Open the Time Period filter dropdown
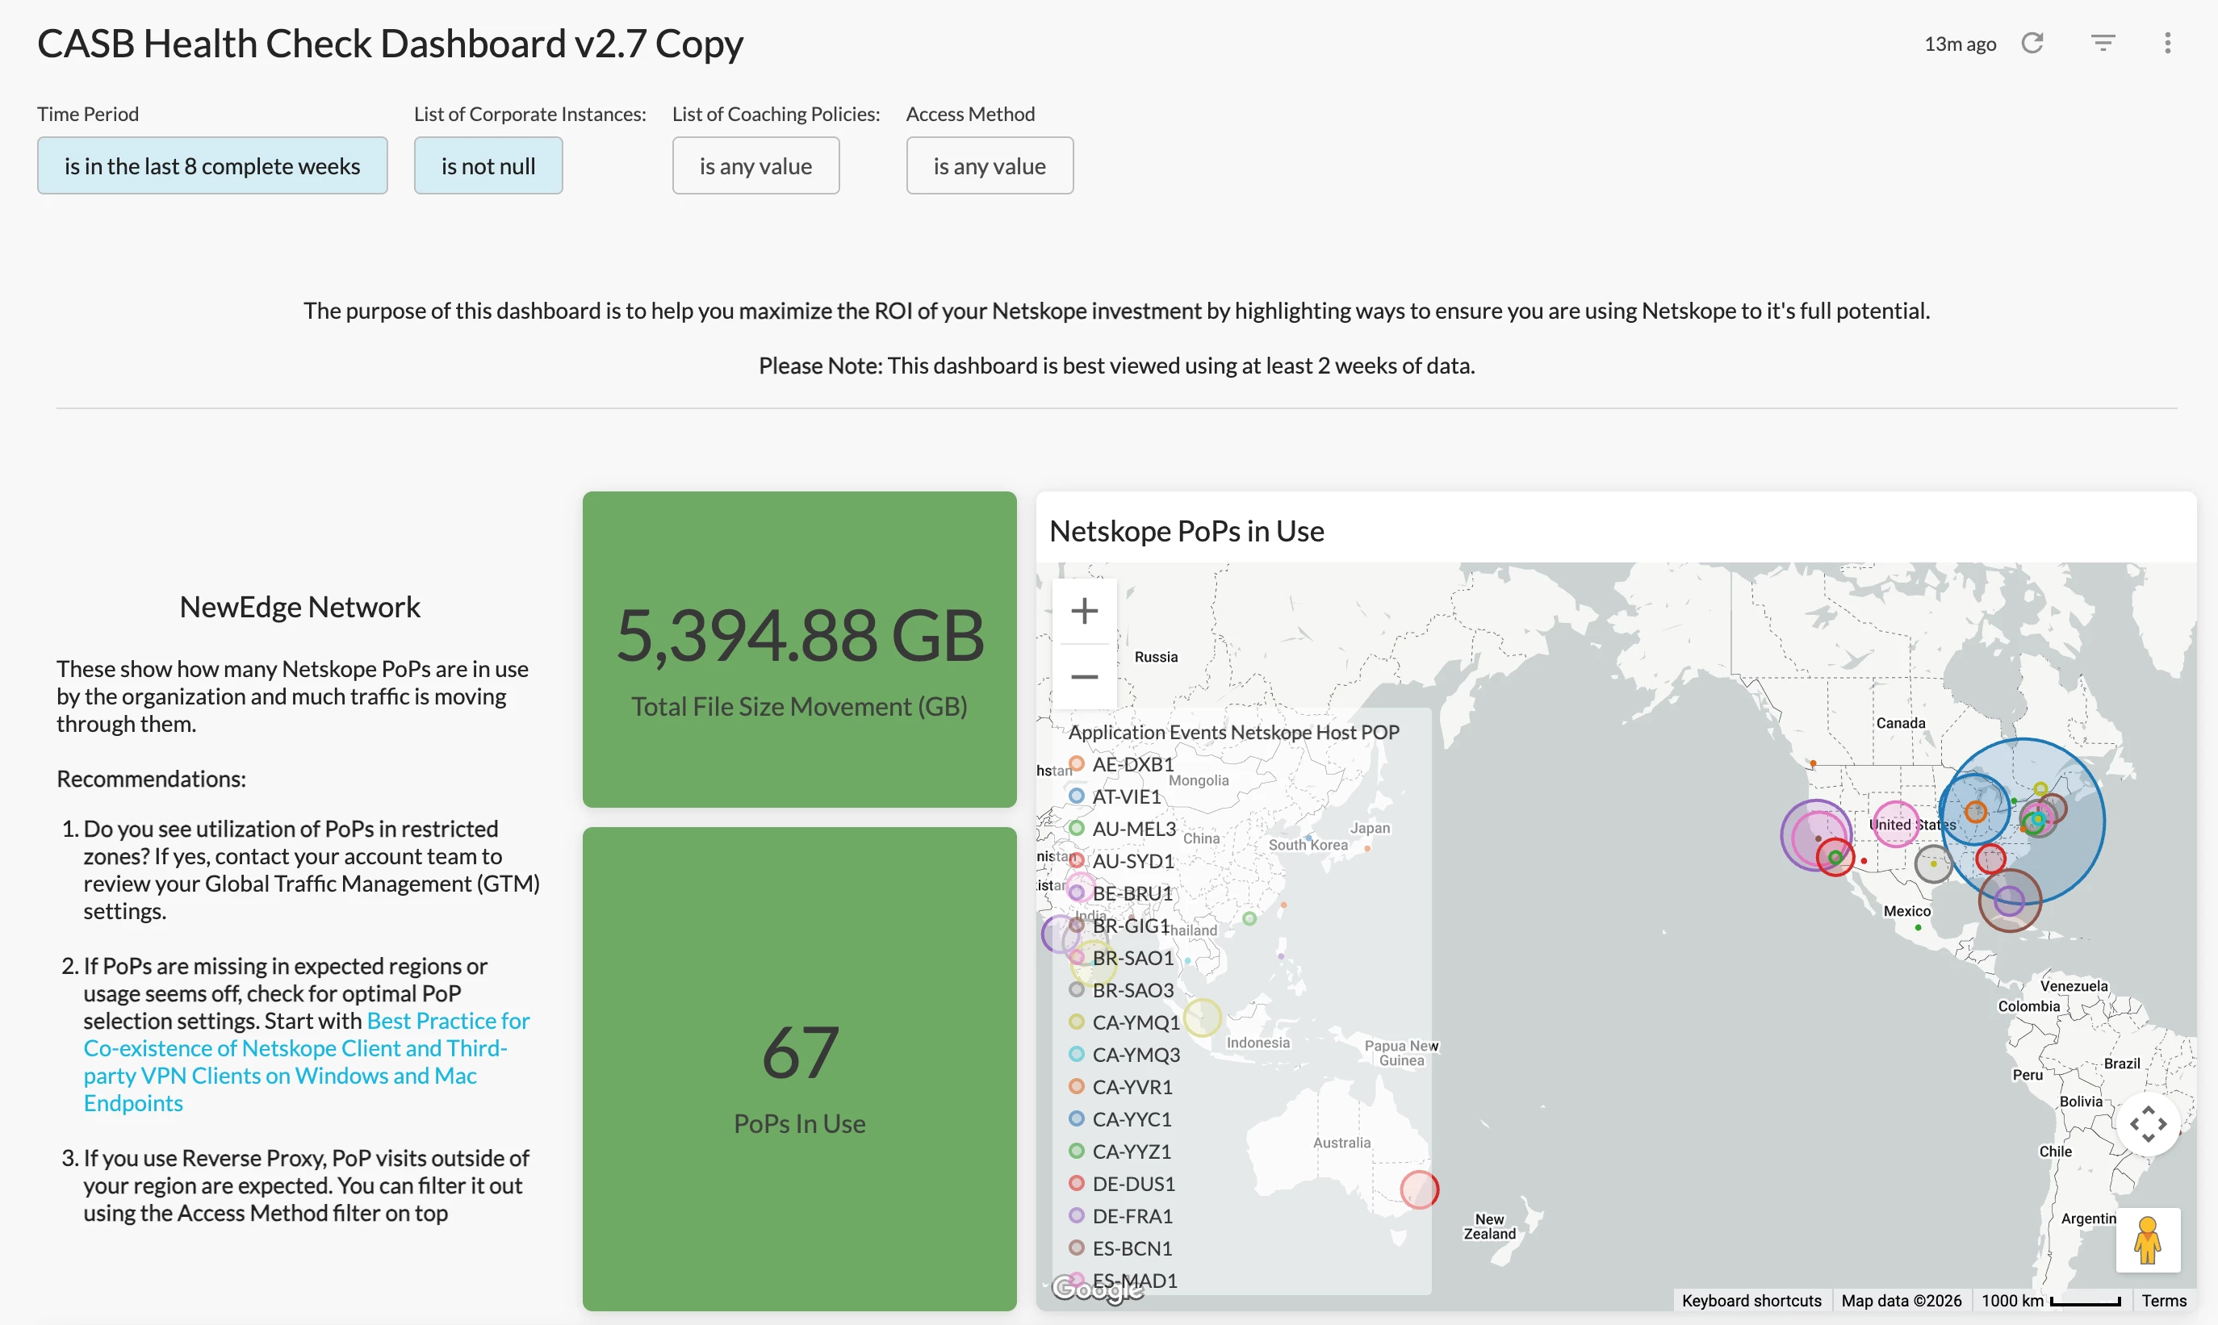The image size is (2218, 1325). [x=212, y=166]
